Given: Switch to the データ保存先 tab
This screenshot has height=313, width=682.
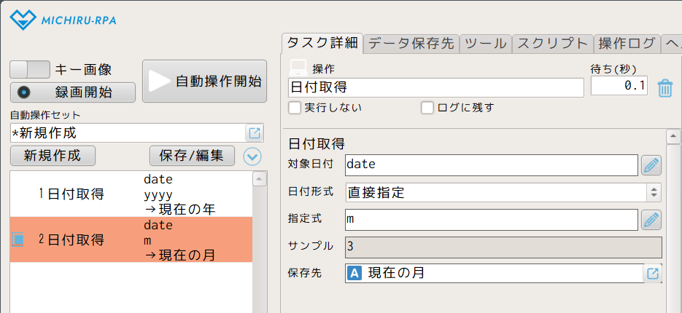Looking at the screenshot, I should (411, 43).
